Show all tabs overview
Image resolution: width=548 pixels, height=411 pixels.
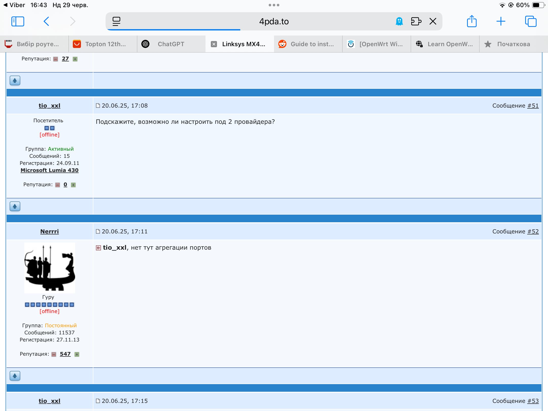point(530,21)
